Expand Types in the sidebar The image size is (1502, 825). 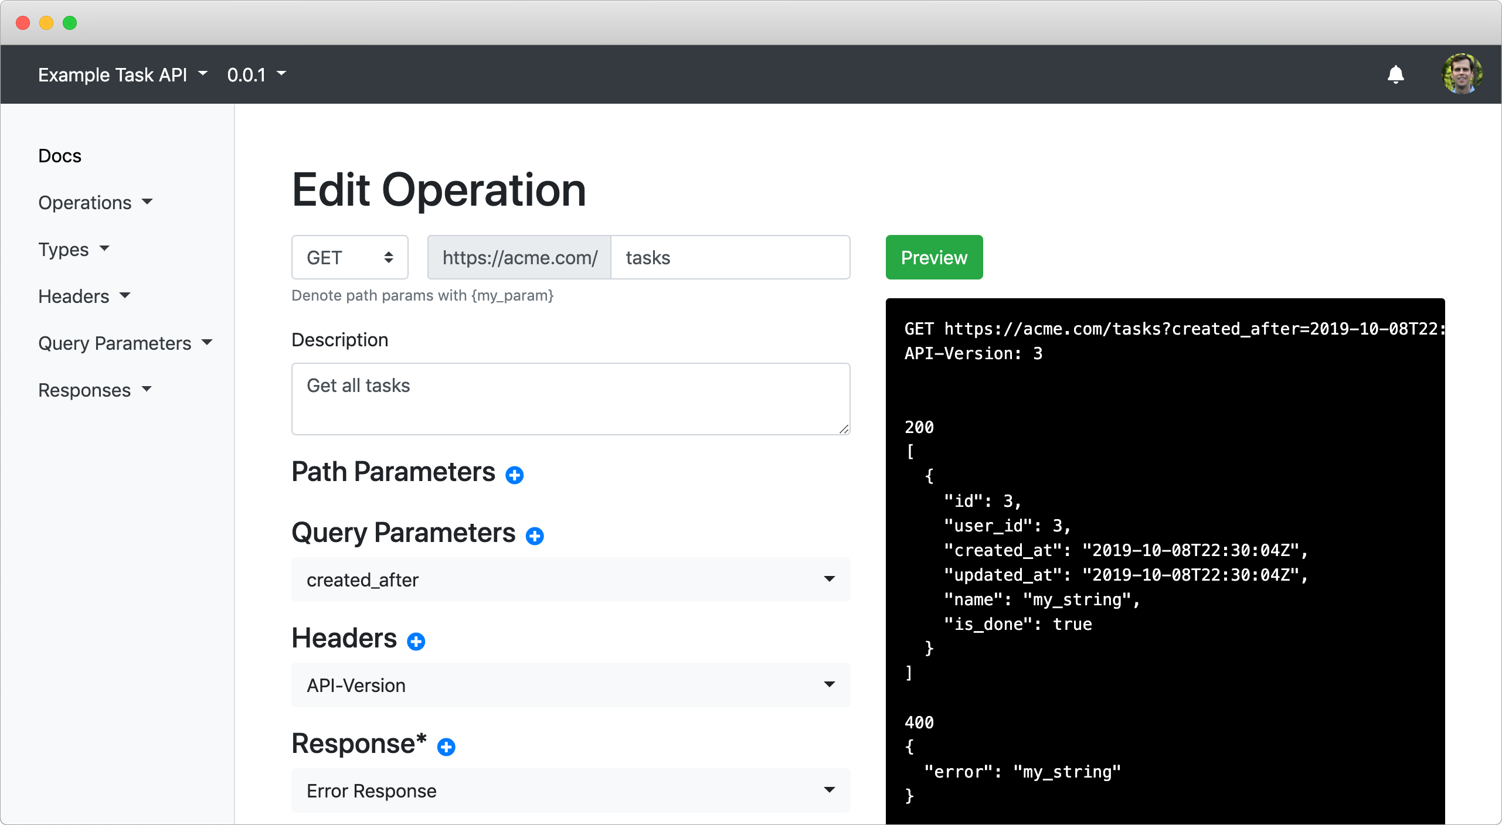click(x=73, y=250)
